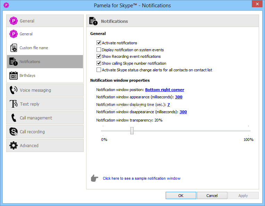Image resolution: width=265 pixels, height=206 pixels.
Task: Toggle Show Recording event notifications
Action: click(x=99, y=56)
